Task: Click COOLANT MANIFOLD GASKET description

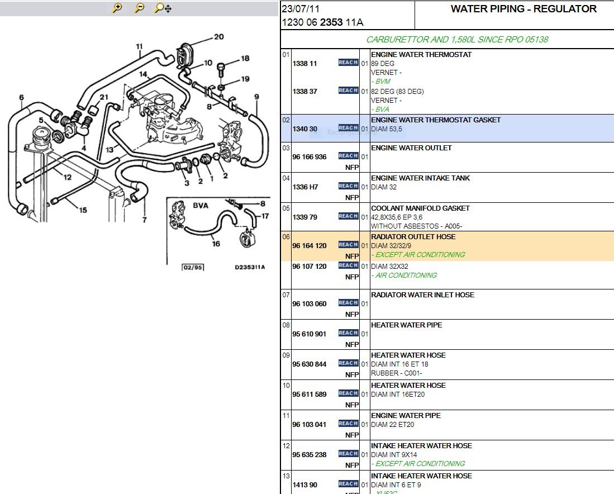Action: click(421, 208)
